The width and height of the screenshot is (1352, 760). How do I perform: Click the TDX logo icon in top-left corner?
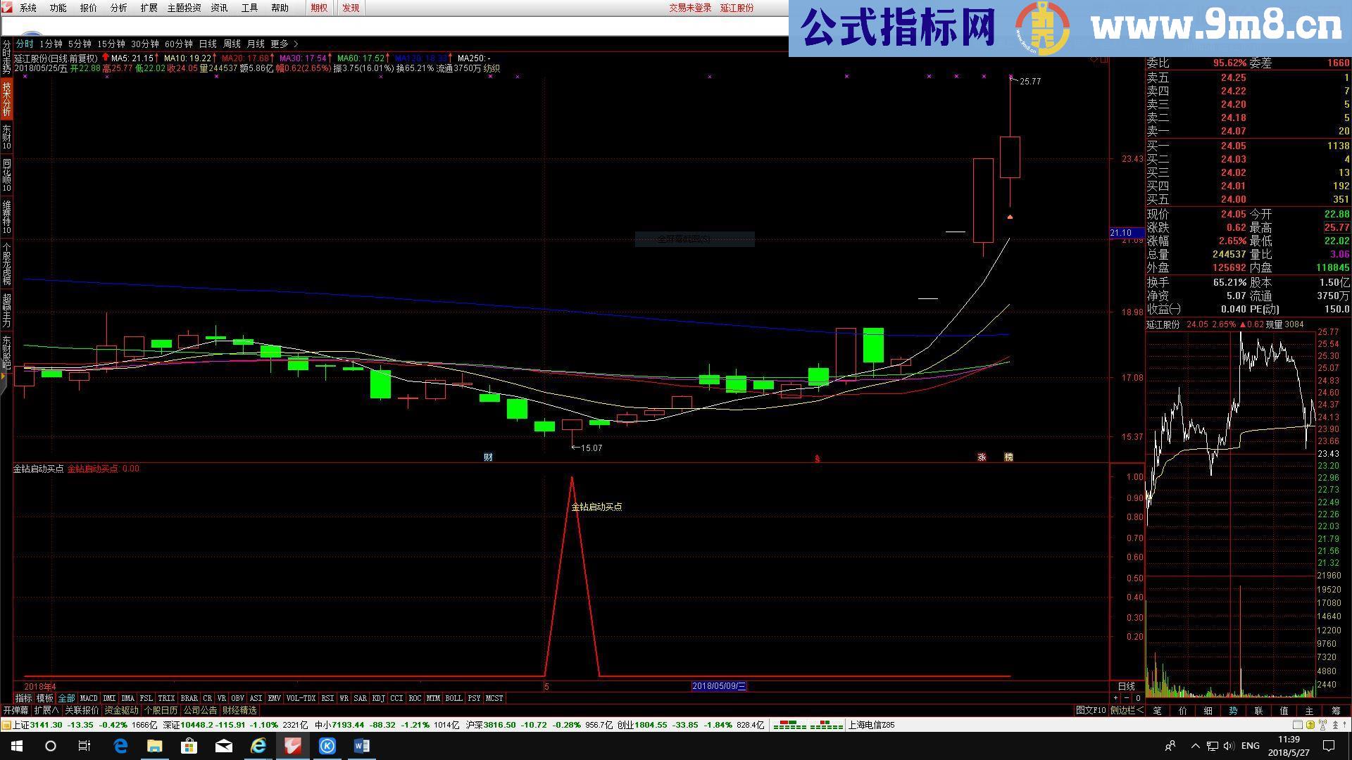coord(7,8)
